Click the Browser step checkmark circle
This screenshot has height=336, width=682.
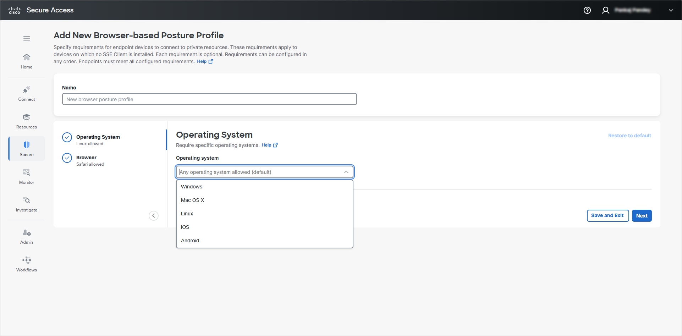(67, 158)
